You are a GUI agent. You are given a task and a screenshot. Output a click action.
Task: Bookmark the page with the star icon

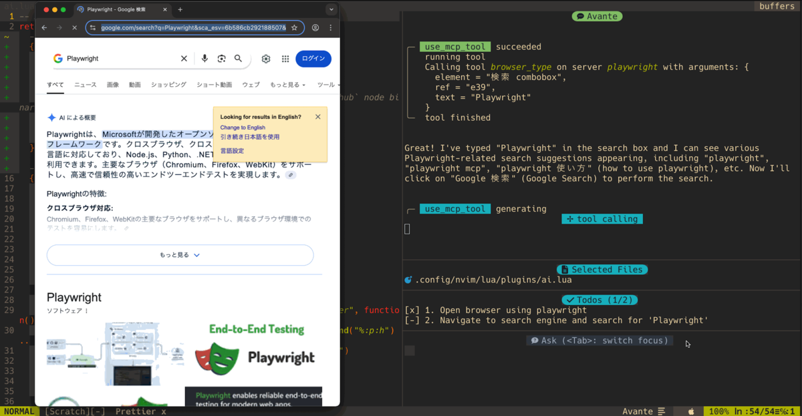click(x=294, y=28)
